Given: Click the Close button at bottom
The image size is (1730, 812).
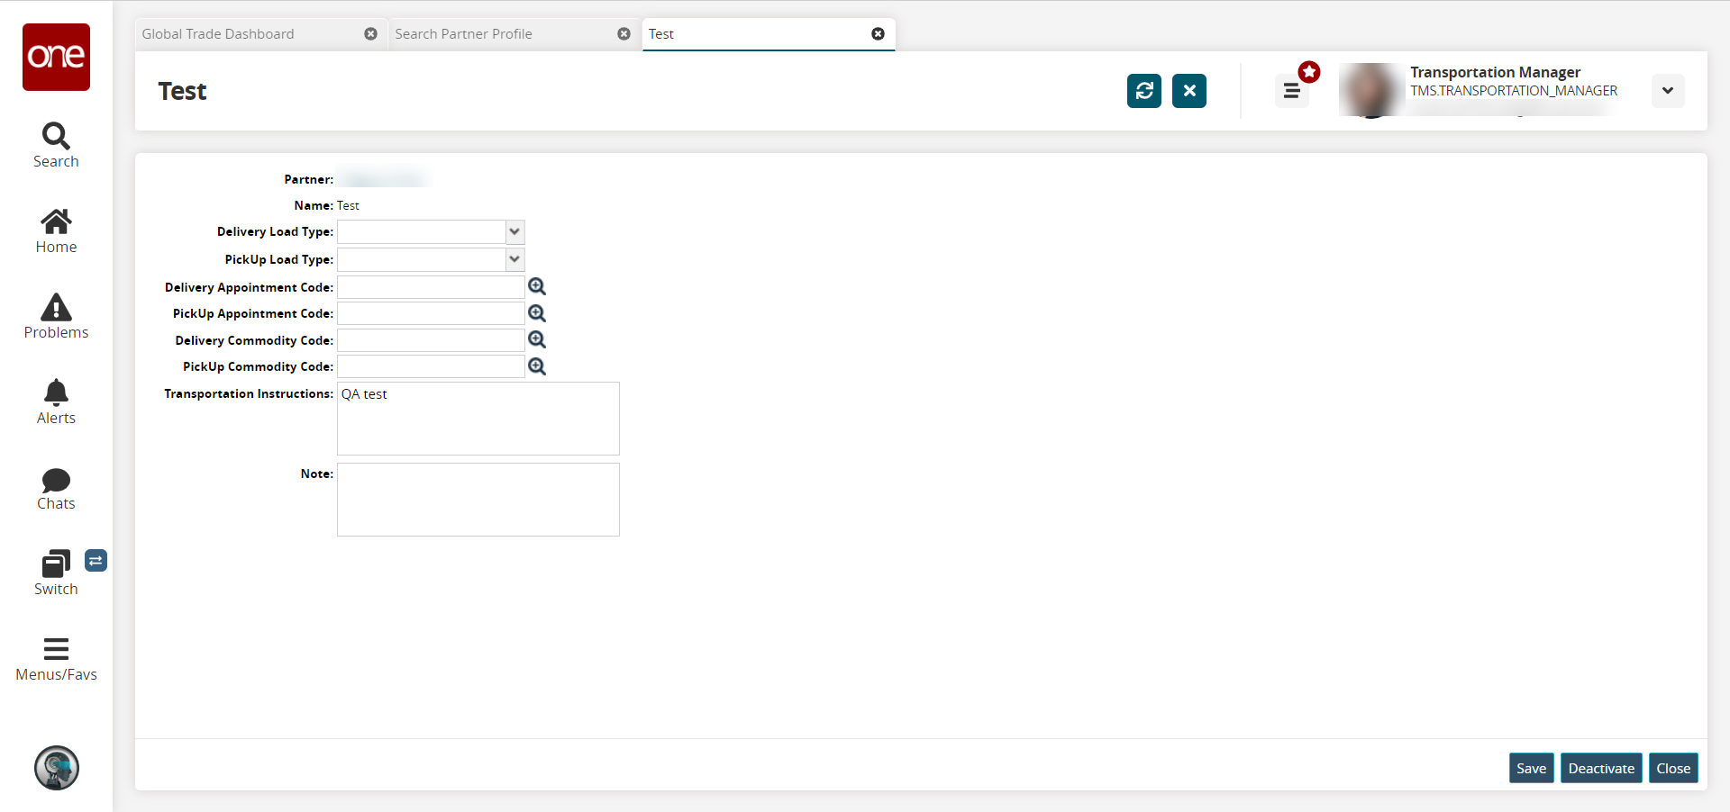Looking at the screenshot, I should pos(1673,768).
